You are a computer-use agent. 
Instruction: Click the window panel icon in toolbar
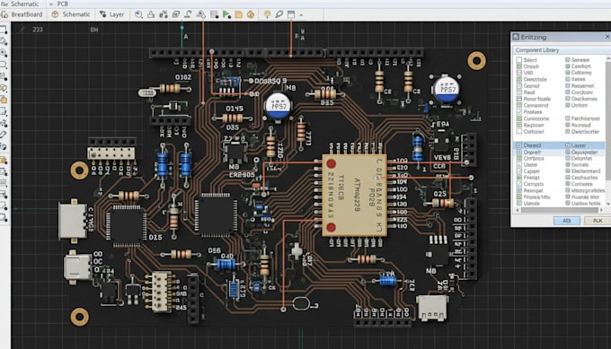pos(291,14)
